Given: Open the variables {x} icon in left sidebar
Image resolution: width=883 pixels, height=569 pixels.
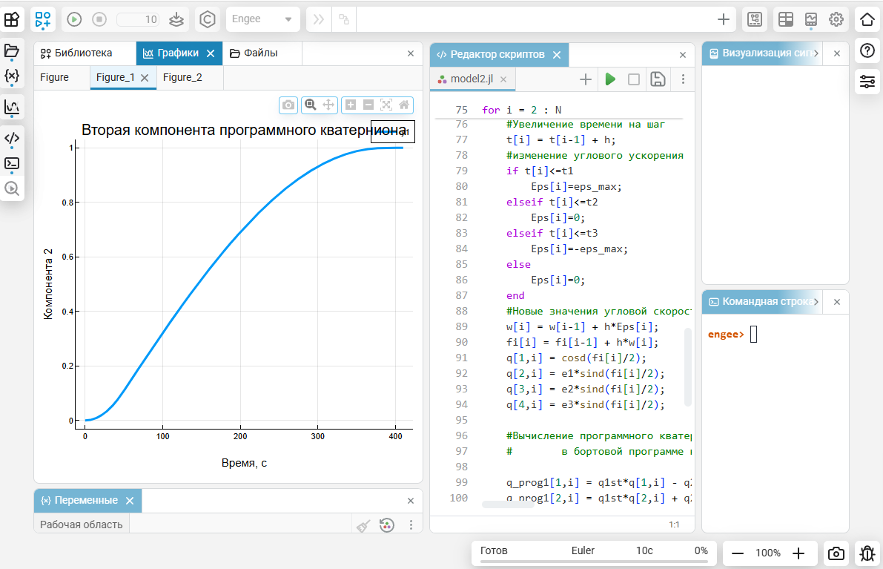Looking at the screenshot, I should point(12,76).
